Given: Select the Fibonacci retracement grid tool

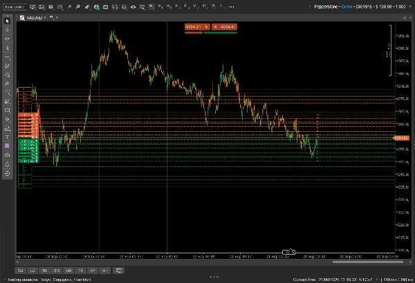Looking at the screenshot, I should pyautogui.click(x=8, y=92).
